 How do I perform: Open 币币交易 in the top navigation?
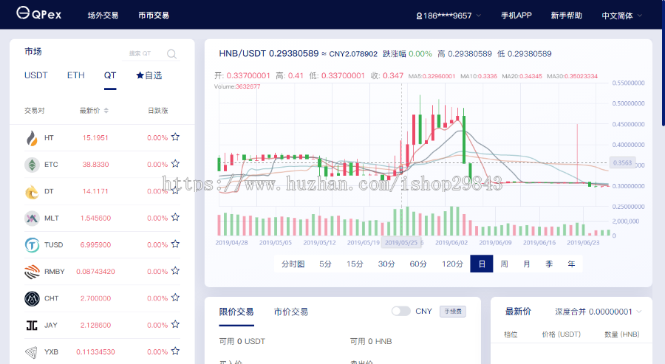(x=154, y=16)
